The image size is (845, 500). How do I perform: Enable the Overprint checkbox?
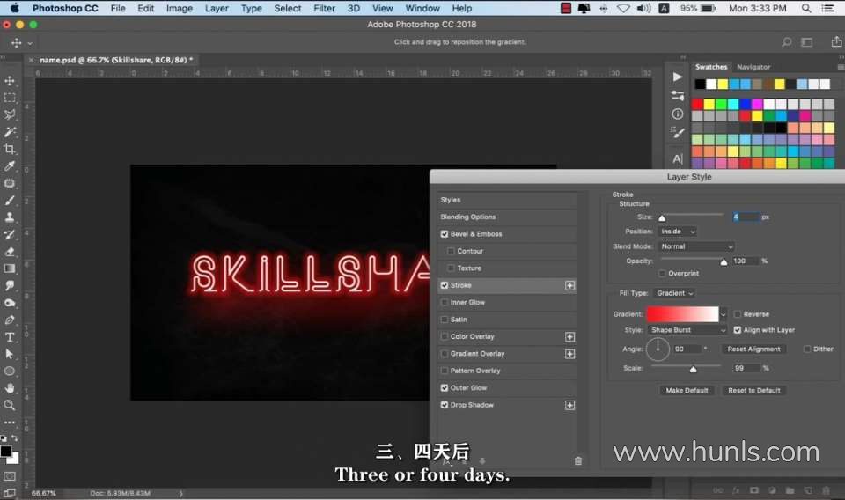point(662,274)
